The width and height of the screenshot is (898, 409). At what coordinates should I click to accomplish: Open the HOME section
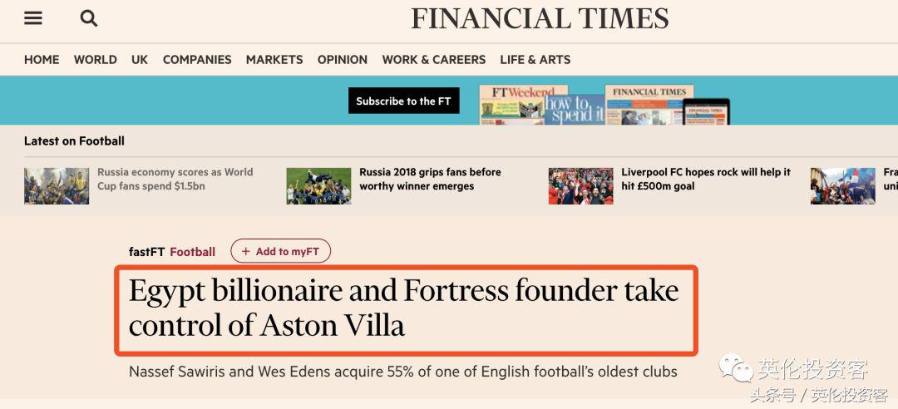[42, 60]
